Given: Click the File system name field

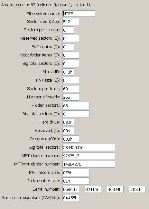Looking at the screenshot, I should point(79,14).
